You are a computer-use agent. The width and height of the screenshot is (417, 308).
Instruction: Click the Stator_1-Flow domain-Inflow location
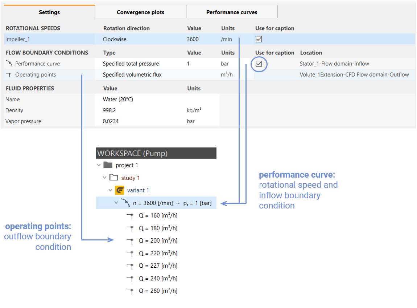point(334,64)
